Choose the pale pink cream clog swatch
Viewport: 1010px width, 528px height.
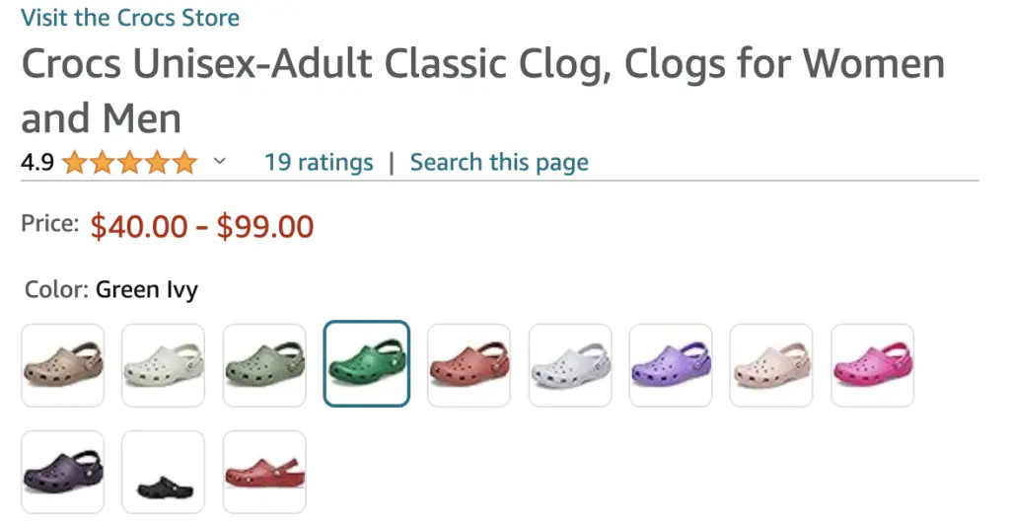coord(771,365)
